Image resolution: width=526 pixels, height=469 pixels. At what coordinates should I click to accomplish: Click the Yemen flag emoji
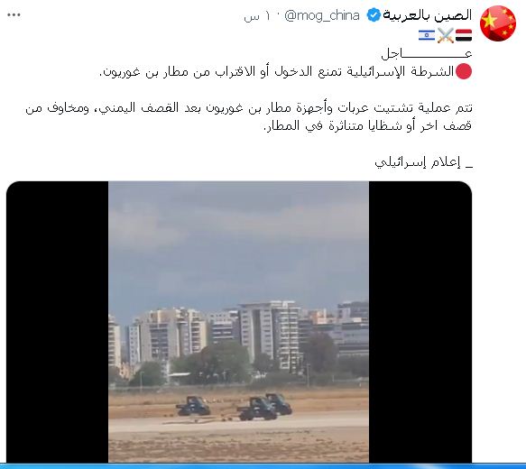pos(464,35)
